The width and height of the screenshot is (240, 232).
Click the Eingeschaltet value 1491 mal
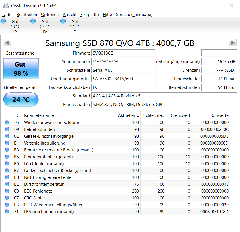click(x=219, y=79)
